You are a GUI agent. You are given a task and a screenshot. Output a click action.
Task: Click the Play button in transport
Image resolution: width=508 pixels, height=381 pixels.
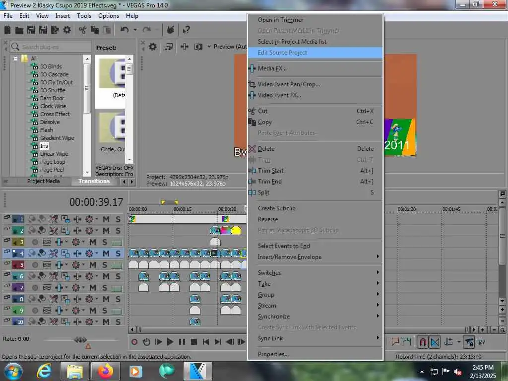[170, 342]
